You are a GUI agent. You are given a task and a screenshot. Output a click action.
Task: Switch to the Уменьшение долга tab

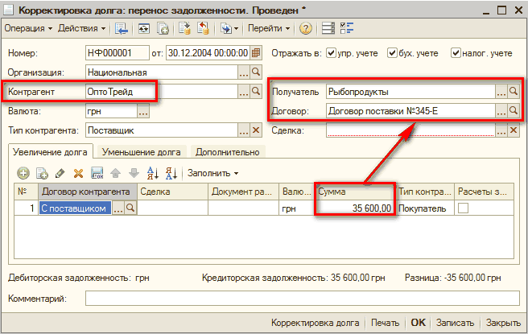tap(142, 152)
